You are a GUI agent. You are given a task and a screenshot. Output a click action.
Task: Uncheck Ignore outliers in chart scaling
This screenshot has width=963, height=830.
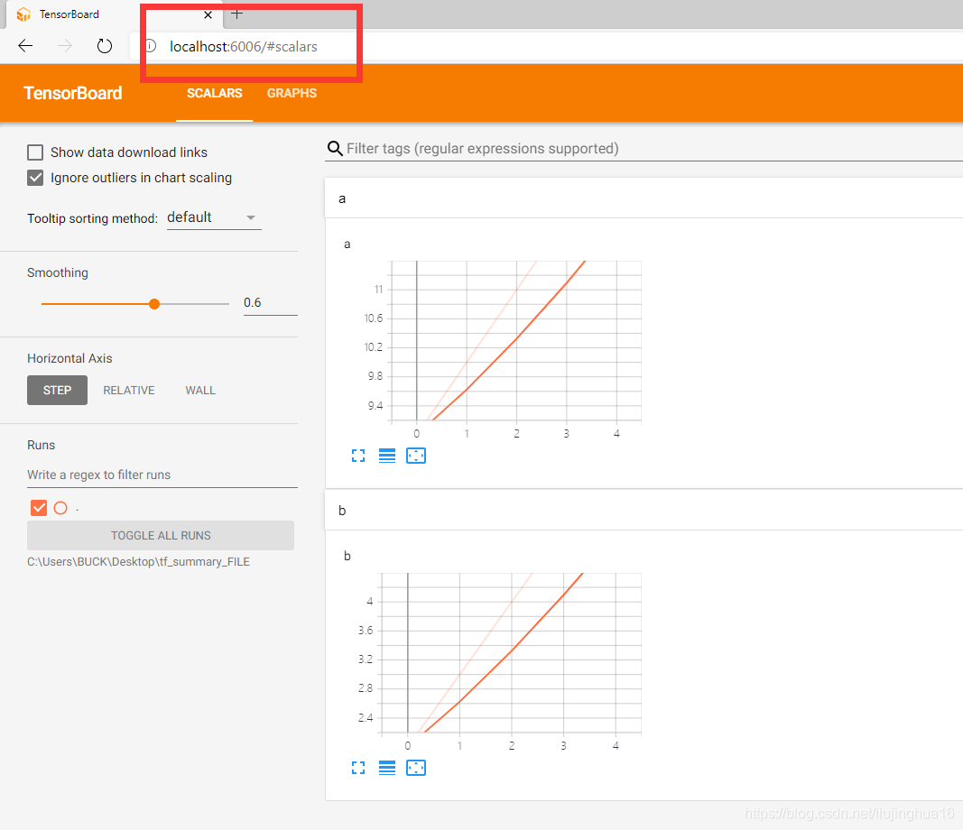point(35,178)
